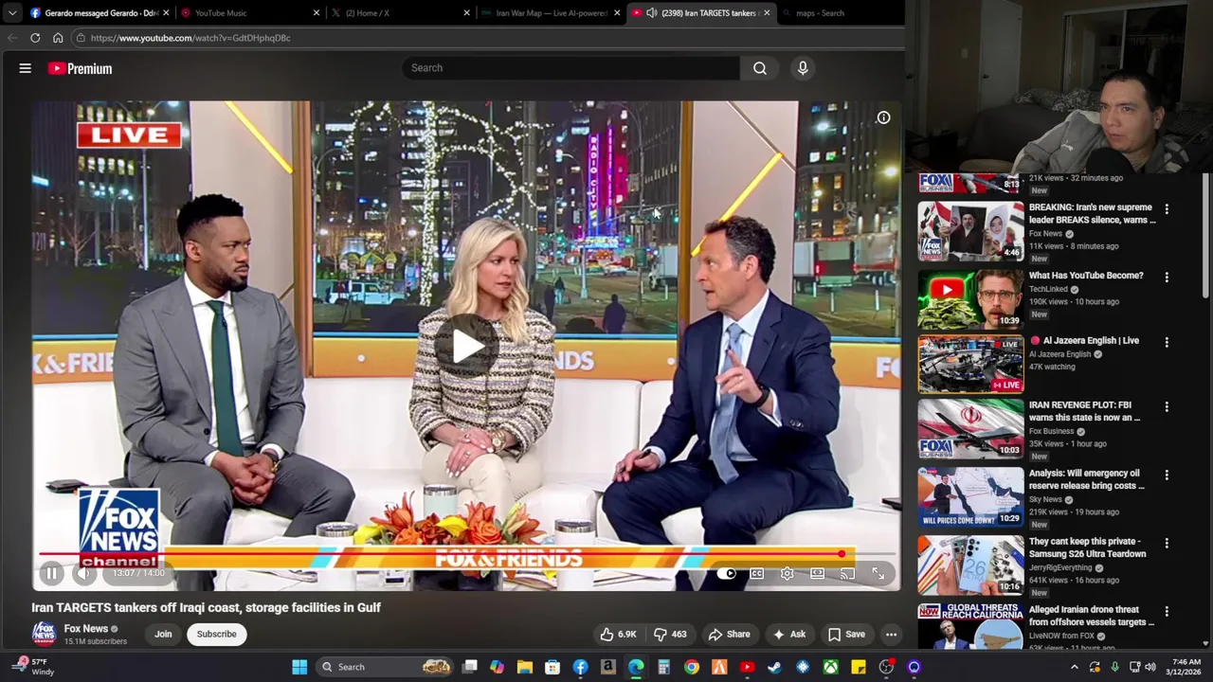Options menu for Alleged Iranian drone threat
This screenshot has width=1213, height=682.
click(x=1167, y=612)
